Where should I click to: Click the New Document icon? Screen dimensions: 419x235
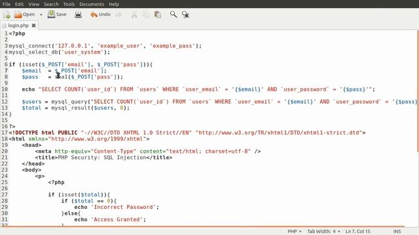pyautogui.click(x=7, y=14)
